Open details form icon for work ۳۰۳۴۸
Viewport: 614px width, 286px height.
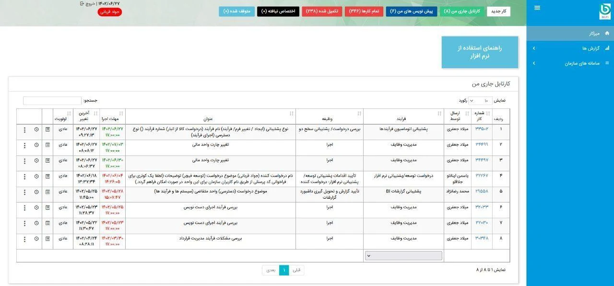(x=47, y=239)
